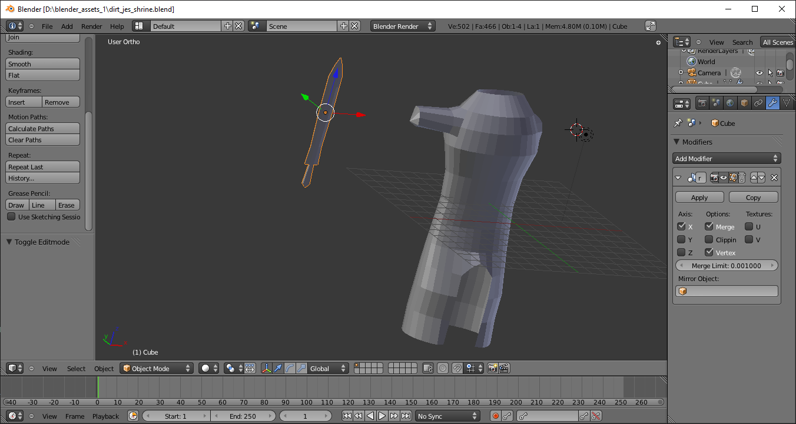
Task: Switch to the Render camera properties tab
Action: [702, 104]
